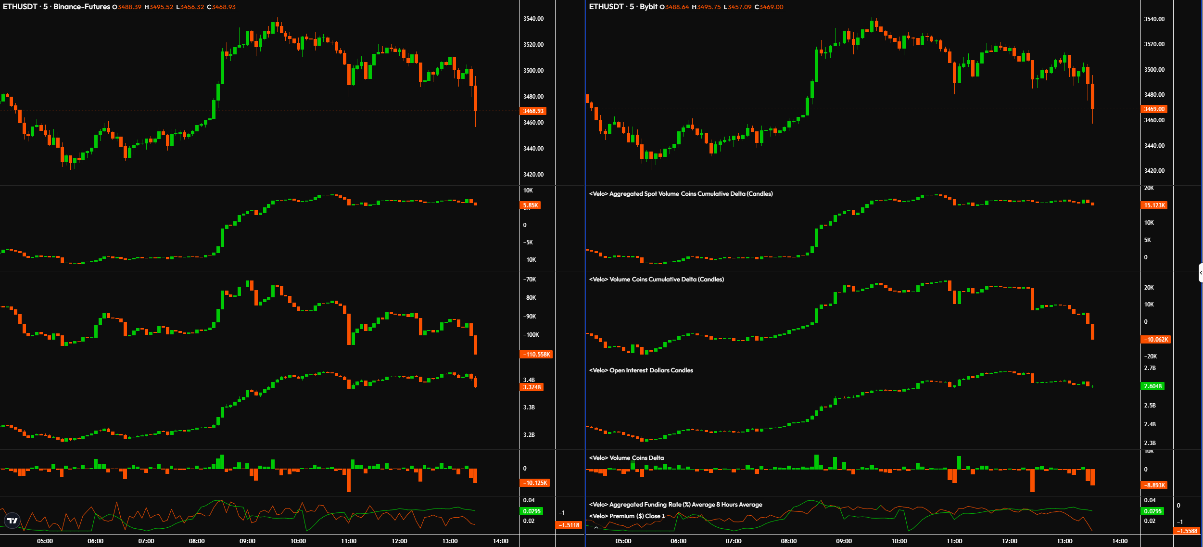
Task: Select the ETHUSDT Bybit symbol title
Action: tap(623, 7)
